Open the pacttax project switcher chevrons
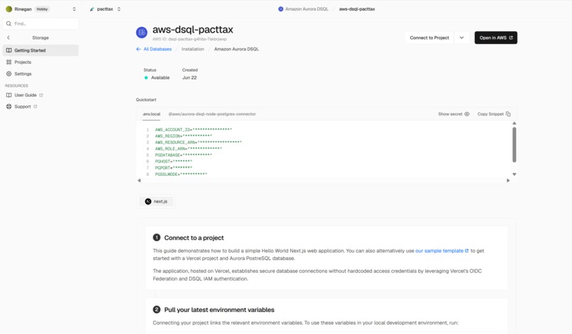Image resolution: width=572 pixels, height=334 pixels. [119, 9]
